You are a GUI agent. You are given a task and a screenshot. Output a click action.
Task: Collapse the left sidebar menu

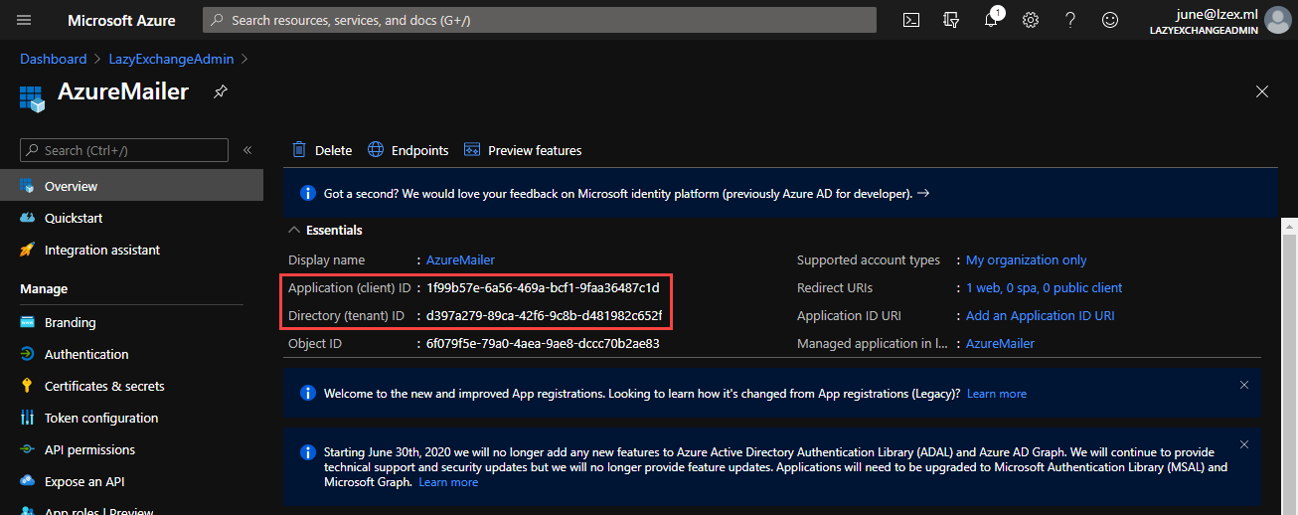point(247,150)
